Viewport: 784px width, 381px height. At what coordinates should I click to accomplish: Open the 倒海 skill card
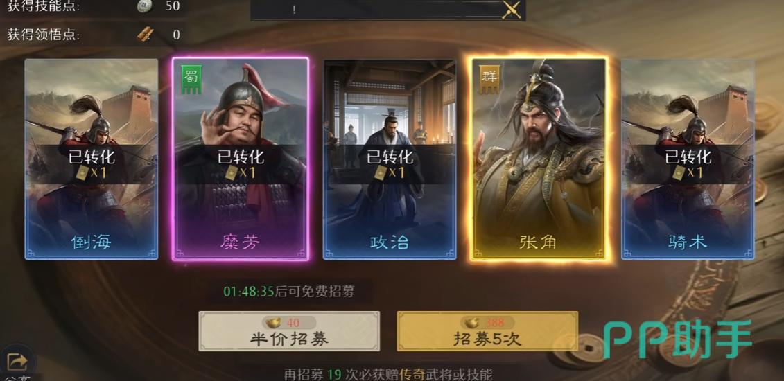coord(92,159)
